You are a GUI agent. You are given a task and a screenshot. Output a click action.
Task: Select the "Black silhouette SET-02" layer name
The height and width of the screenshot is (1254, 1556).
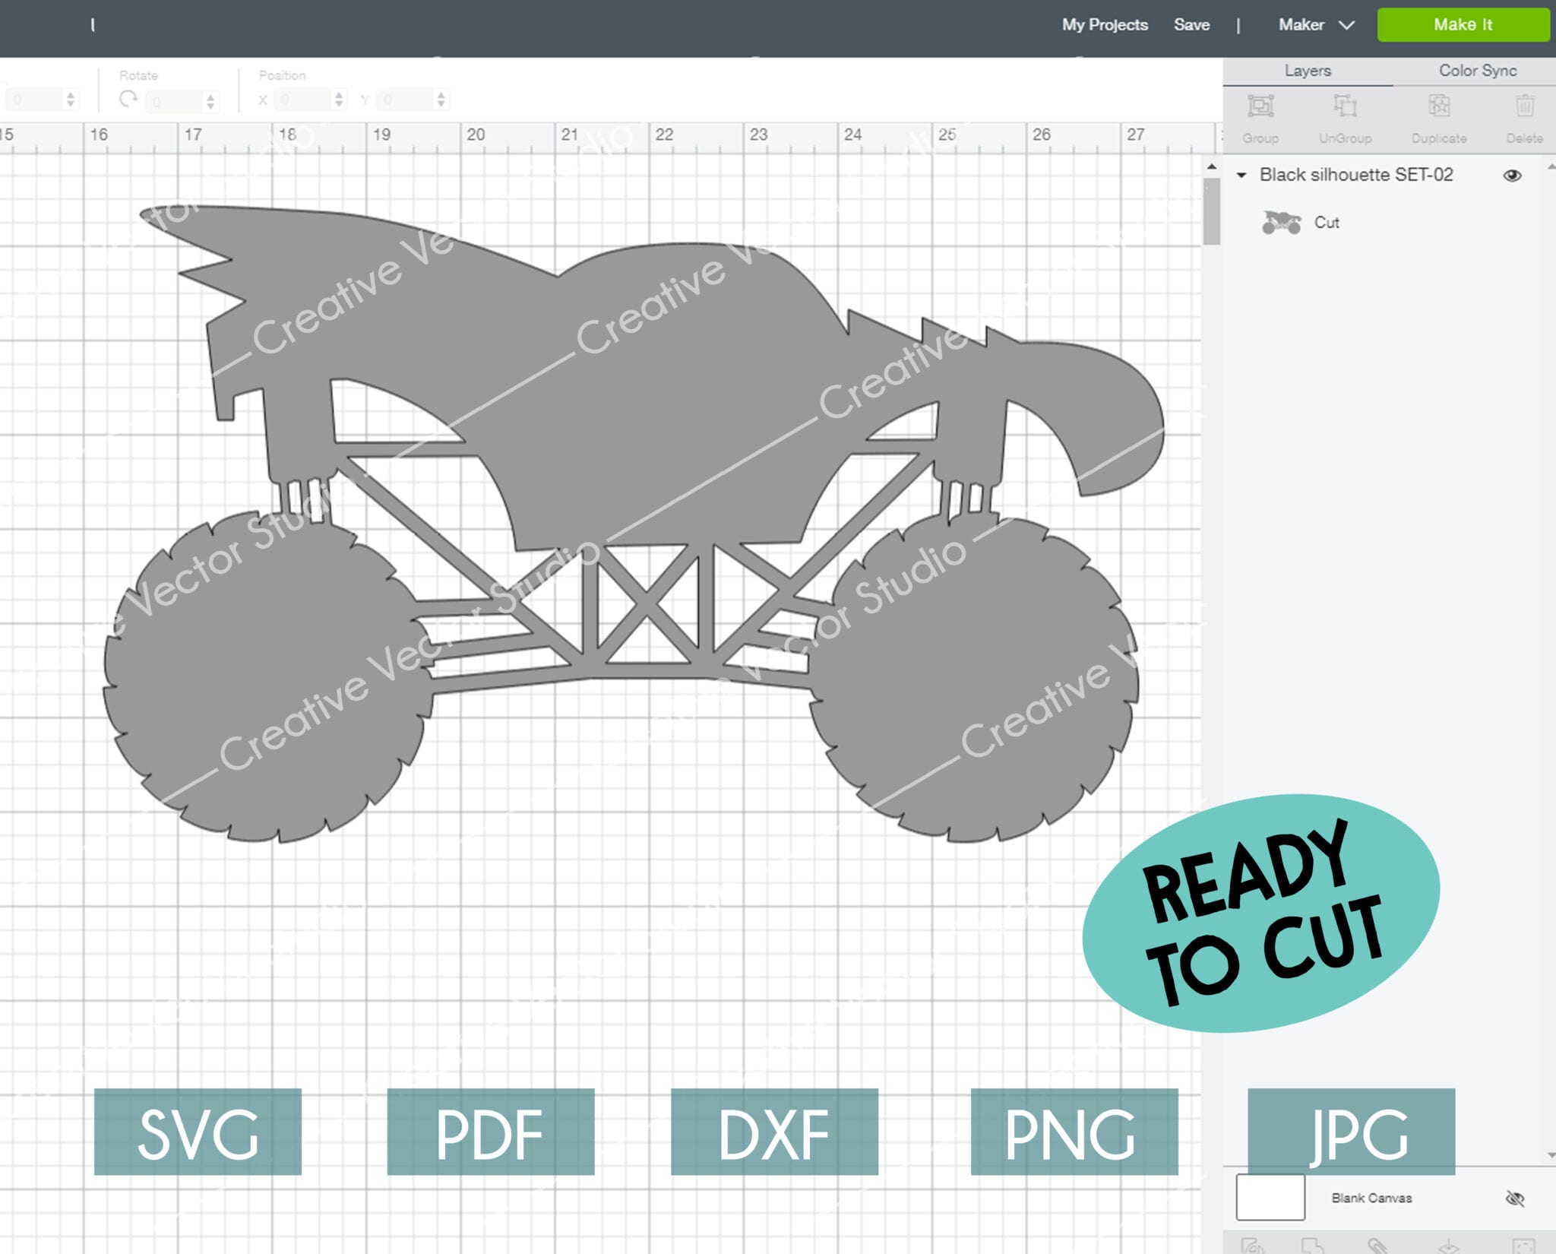click(1356, 175)
